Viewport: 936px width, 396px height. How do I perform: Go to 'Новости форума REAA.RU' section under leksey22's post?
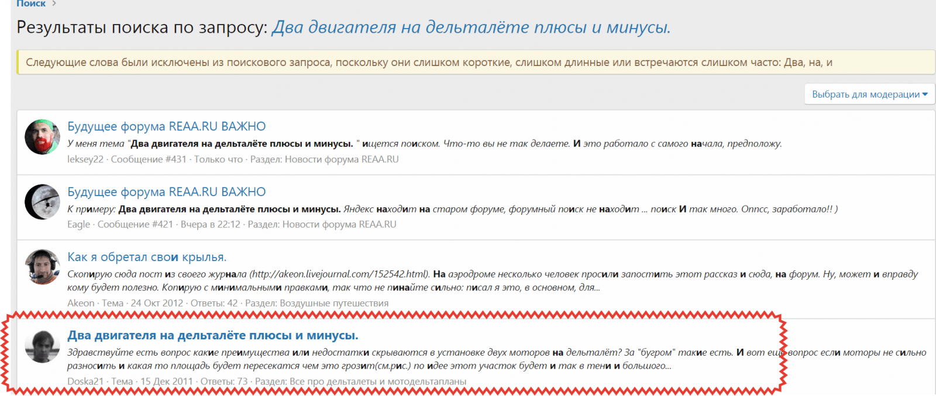tap(342, 159)
